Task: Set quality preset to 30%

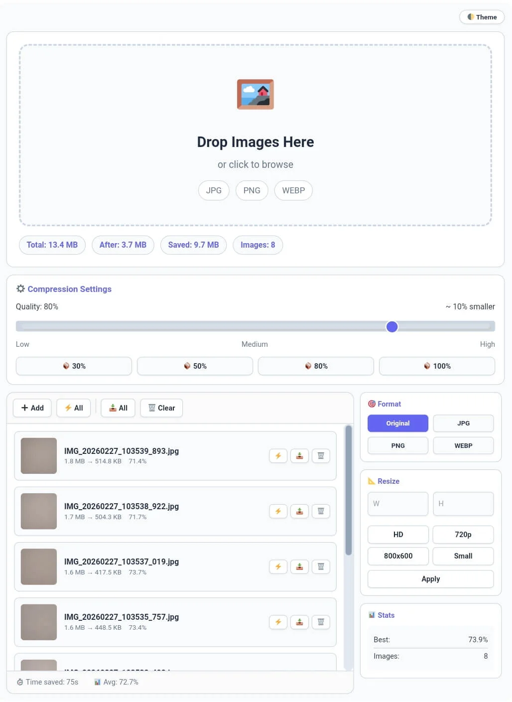Action: 74,366
